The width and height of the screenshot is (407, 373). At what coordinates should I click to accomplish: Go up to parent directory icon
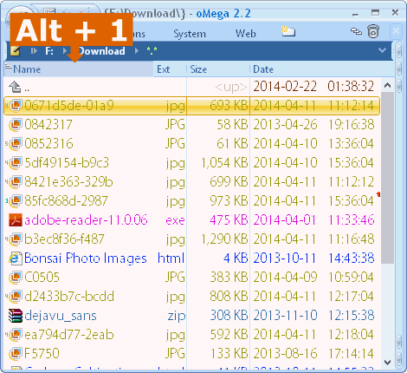(x=15, y=87)
